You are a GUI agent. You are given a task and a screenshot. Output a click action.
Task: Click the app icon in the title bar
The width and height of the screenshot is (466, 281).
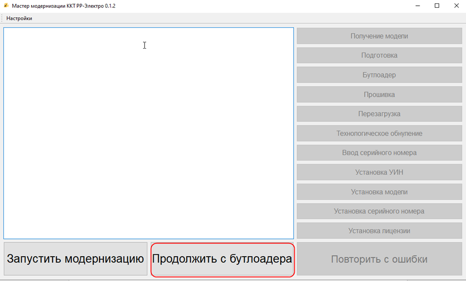[6, 6]
